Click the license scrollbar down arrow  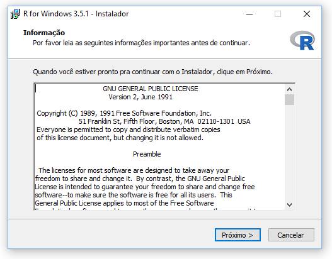[x=289, y=204]
